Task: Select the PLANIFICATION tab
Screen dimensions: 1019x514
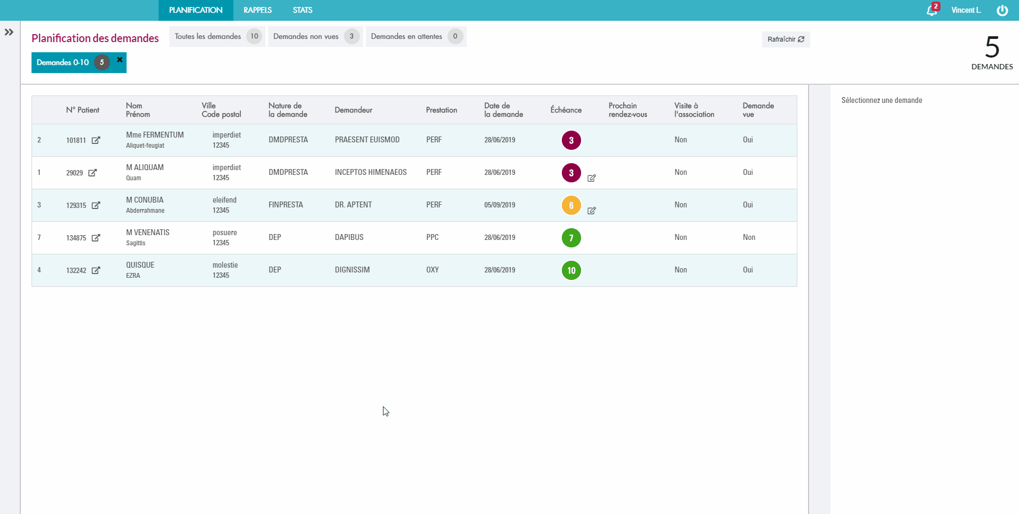Action: pyautogui.click(x=195, y=10)
